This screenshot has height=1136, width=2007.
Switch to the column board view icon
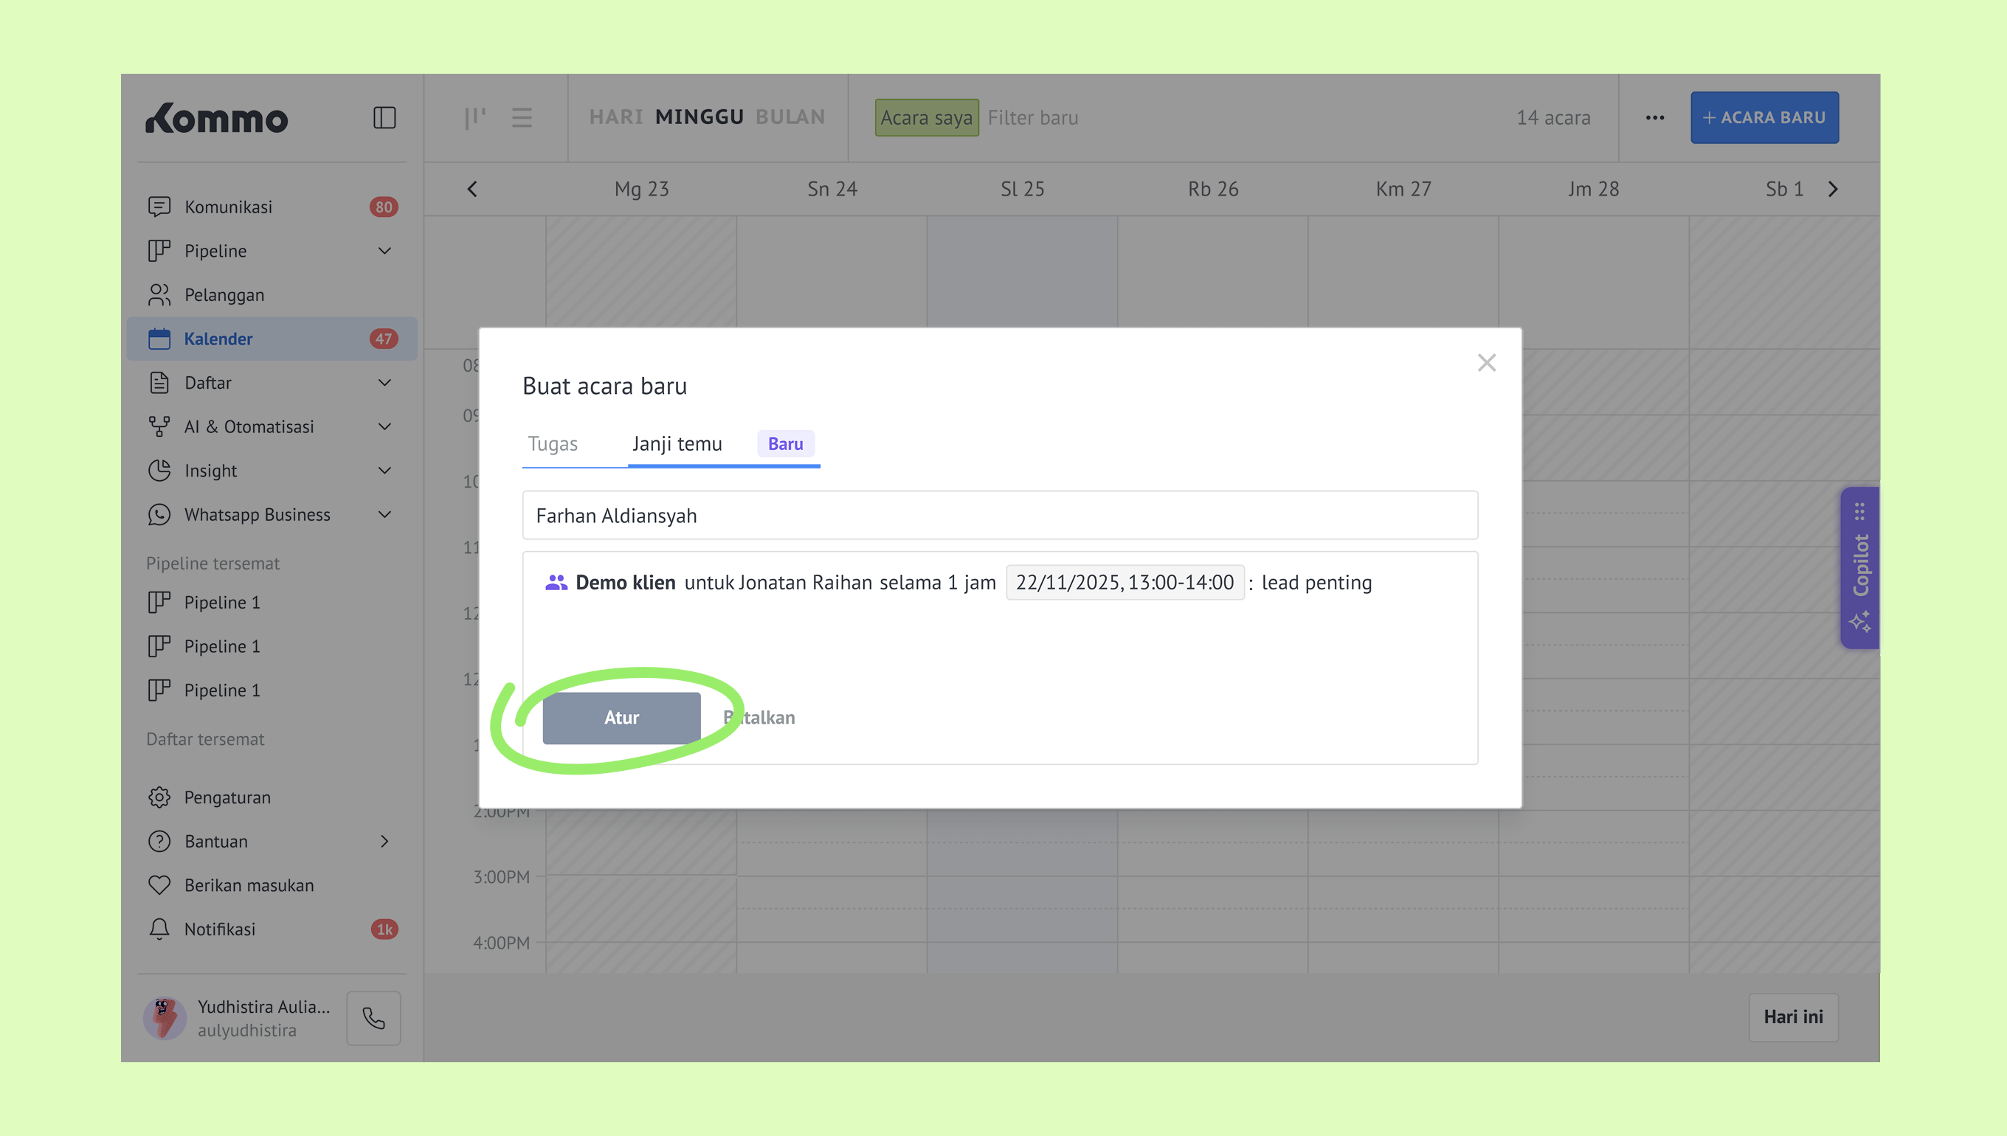[474, 118]
